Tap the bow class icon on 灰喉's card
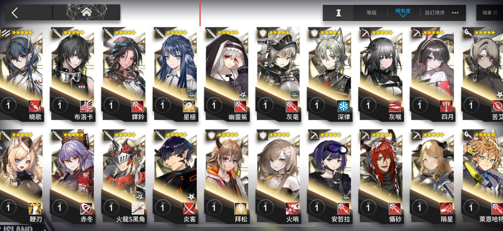This screenshot has width=503, height=231. click(x=365, y=32)
